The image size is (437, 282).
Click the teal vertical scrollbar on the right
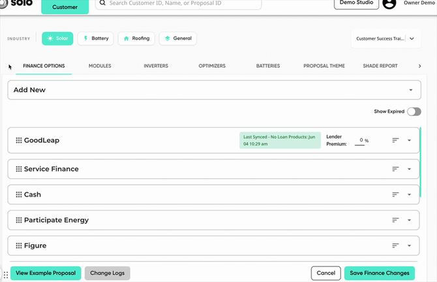[x=420, y=163]
